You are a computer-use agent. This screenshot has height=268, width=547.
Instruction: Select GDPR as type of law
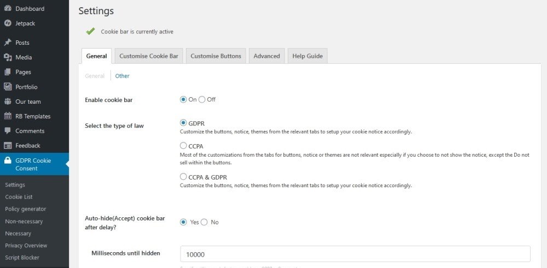[183, 123]
